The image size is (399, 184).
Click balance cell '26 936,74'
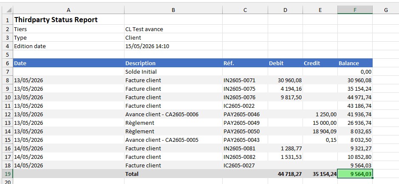tap(355, 123)
